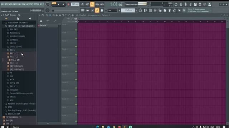
Task: Click the arrow right of Pattern 1 selector
Action: click(136, 10)
